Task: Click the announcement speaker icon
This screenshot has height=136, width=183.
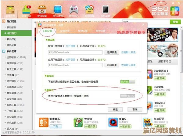Action: click(x=36, y=22)
